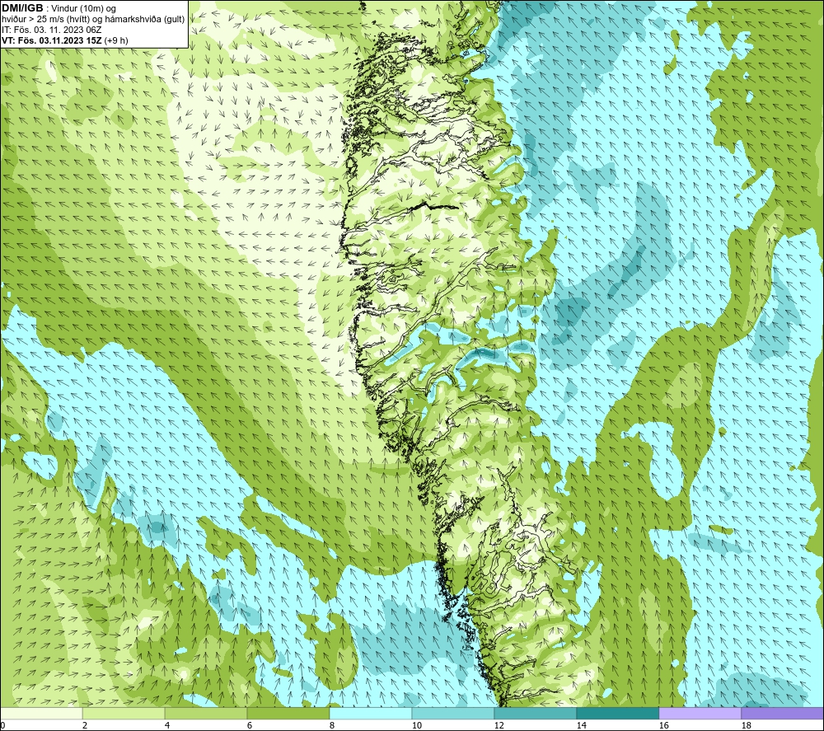Viewport: 824px width, 731px height.
Task: Click the scale label '4'
Action: coord(167,726)
